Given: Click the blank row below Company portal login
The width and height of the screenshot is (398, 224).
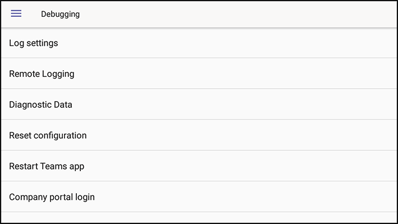Looking at the screenshot, I should coord(199,218).
